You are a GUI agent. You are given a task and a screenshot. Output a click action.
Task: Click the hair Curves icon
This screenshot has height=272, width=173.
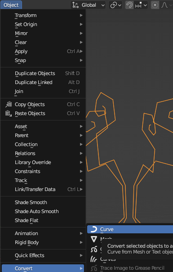coord(94,259)
